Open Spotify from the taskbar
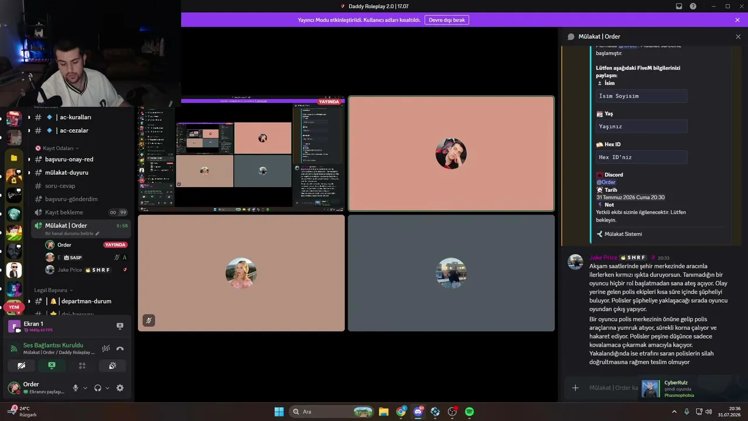Image resolution: width=748 pixels, height=421 pixels. [469, 412]
